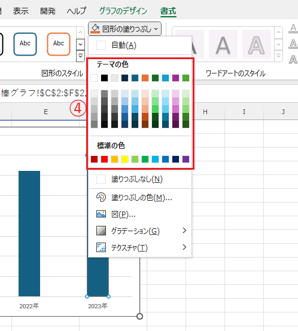This screenshot has width=298, height=331.
Task: Pick the dark navy theme color
Action: 124,78
